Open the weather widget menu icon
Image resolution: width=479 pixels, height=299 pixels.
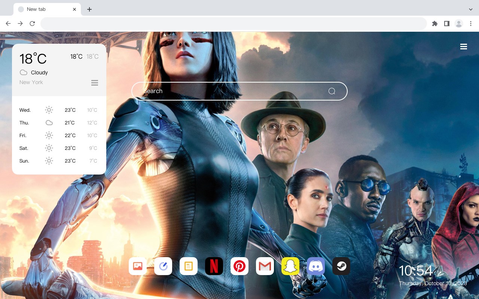pos(95,83)
